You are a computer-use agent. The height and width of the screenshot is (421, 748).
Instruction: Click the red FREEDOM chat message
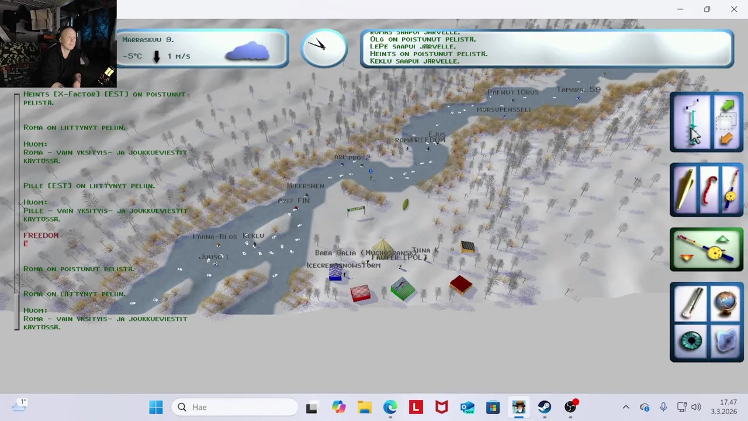click(x=41, y=235)
